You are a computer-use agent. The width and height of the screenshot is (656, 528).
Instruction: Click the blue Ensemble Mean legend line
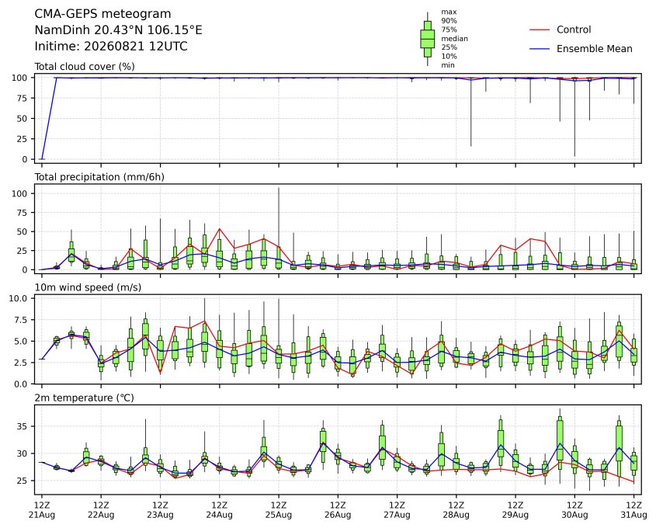point(540,49)
